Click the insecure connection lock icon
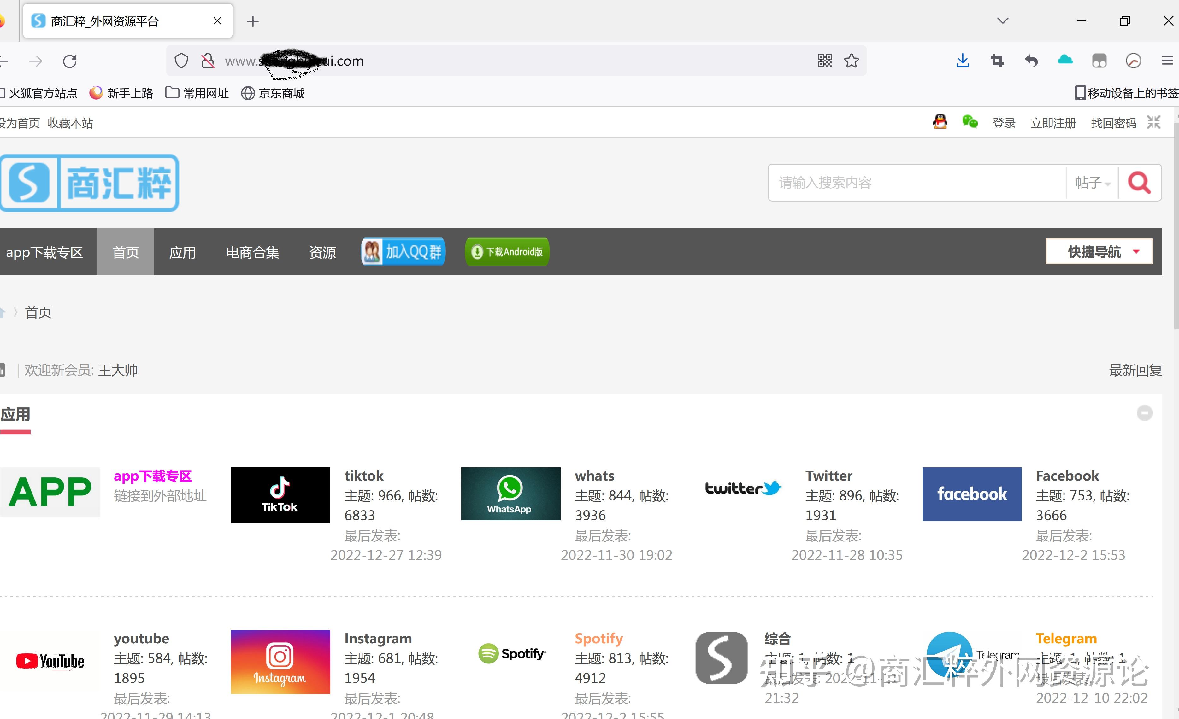The image size is (1179, 719). click(208, 61)
